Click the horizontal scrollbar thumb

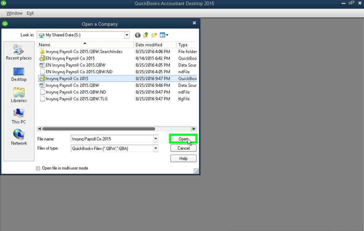(x=98, y=129)
